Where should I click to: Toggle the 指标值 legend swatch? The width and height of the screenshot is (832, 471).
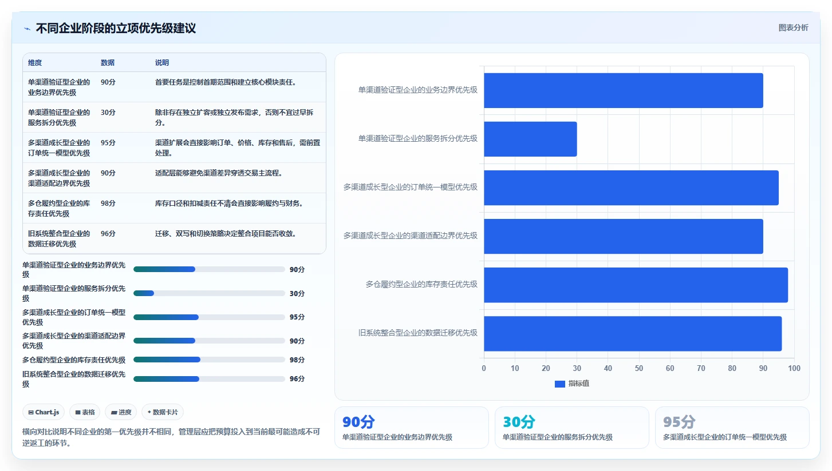(559, 384)
